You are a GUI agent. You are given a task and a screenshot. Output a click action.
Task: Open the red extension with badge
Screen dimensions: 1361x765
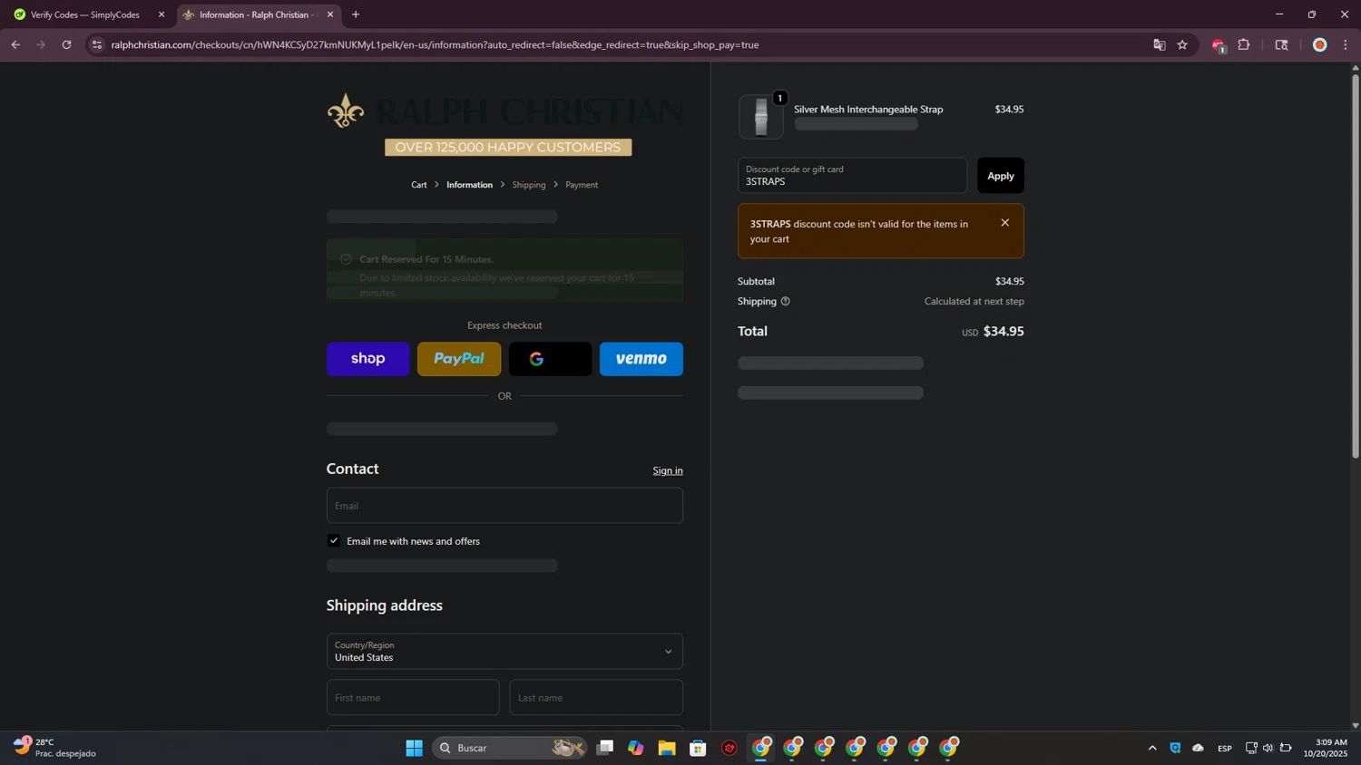point(1219,45)
